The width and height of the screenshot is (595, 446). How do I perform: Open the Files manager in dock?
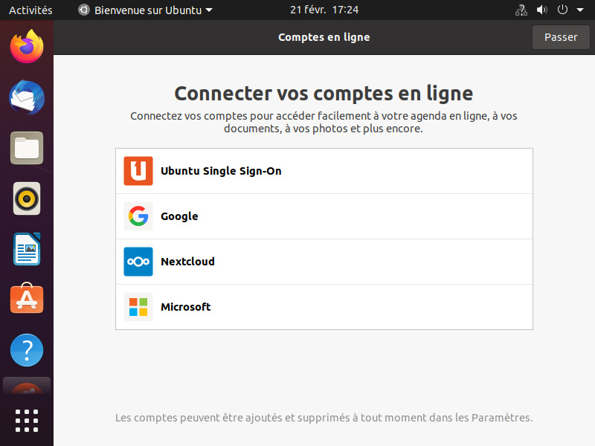(27, 148)
